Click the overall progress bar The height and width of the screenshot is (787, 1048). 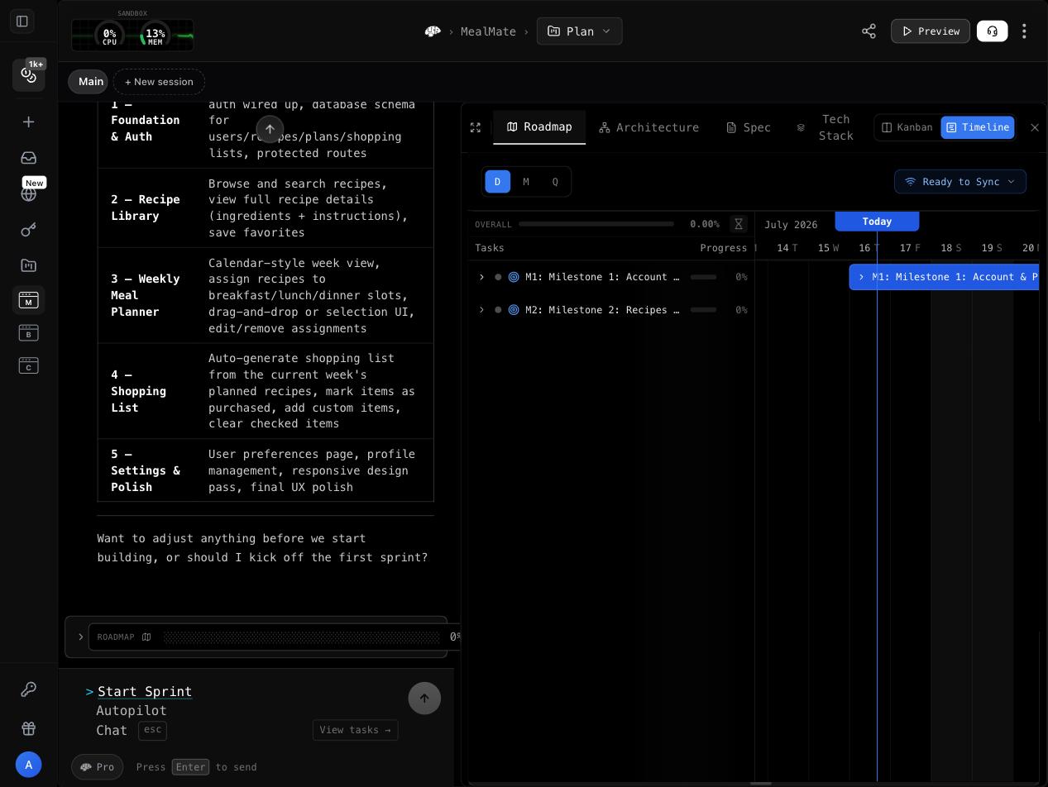(596, 224)
